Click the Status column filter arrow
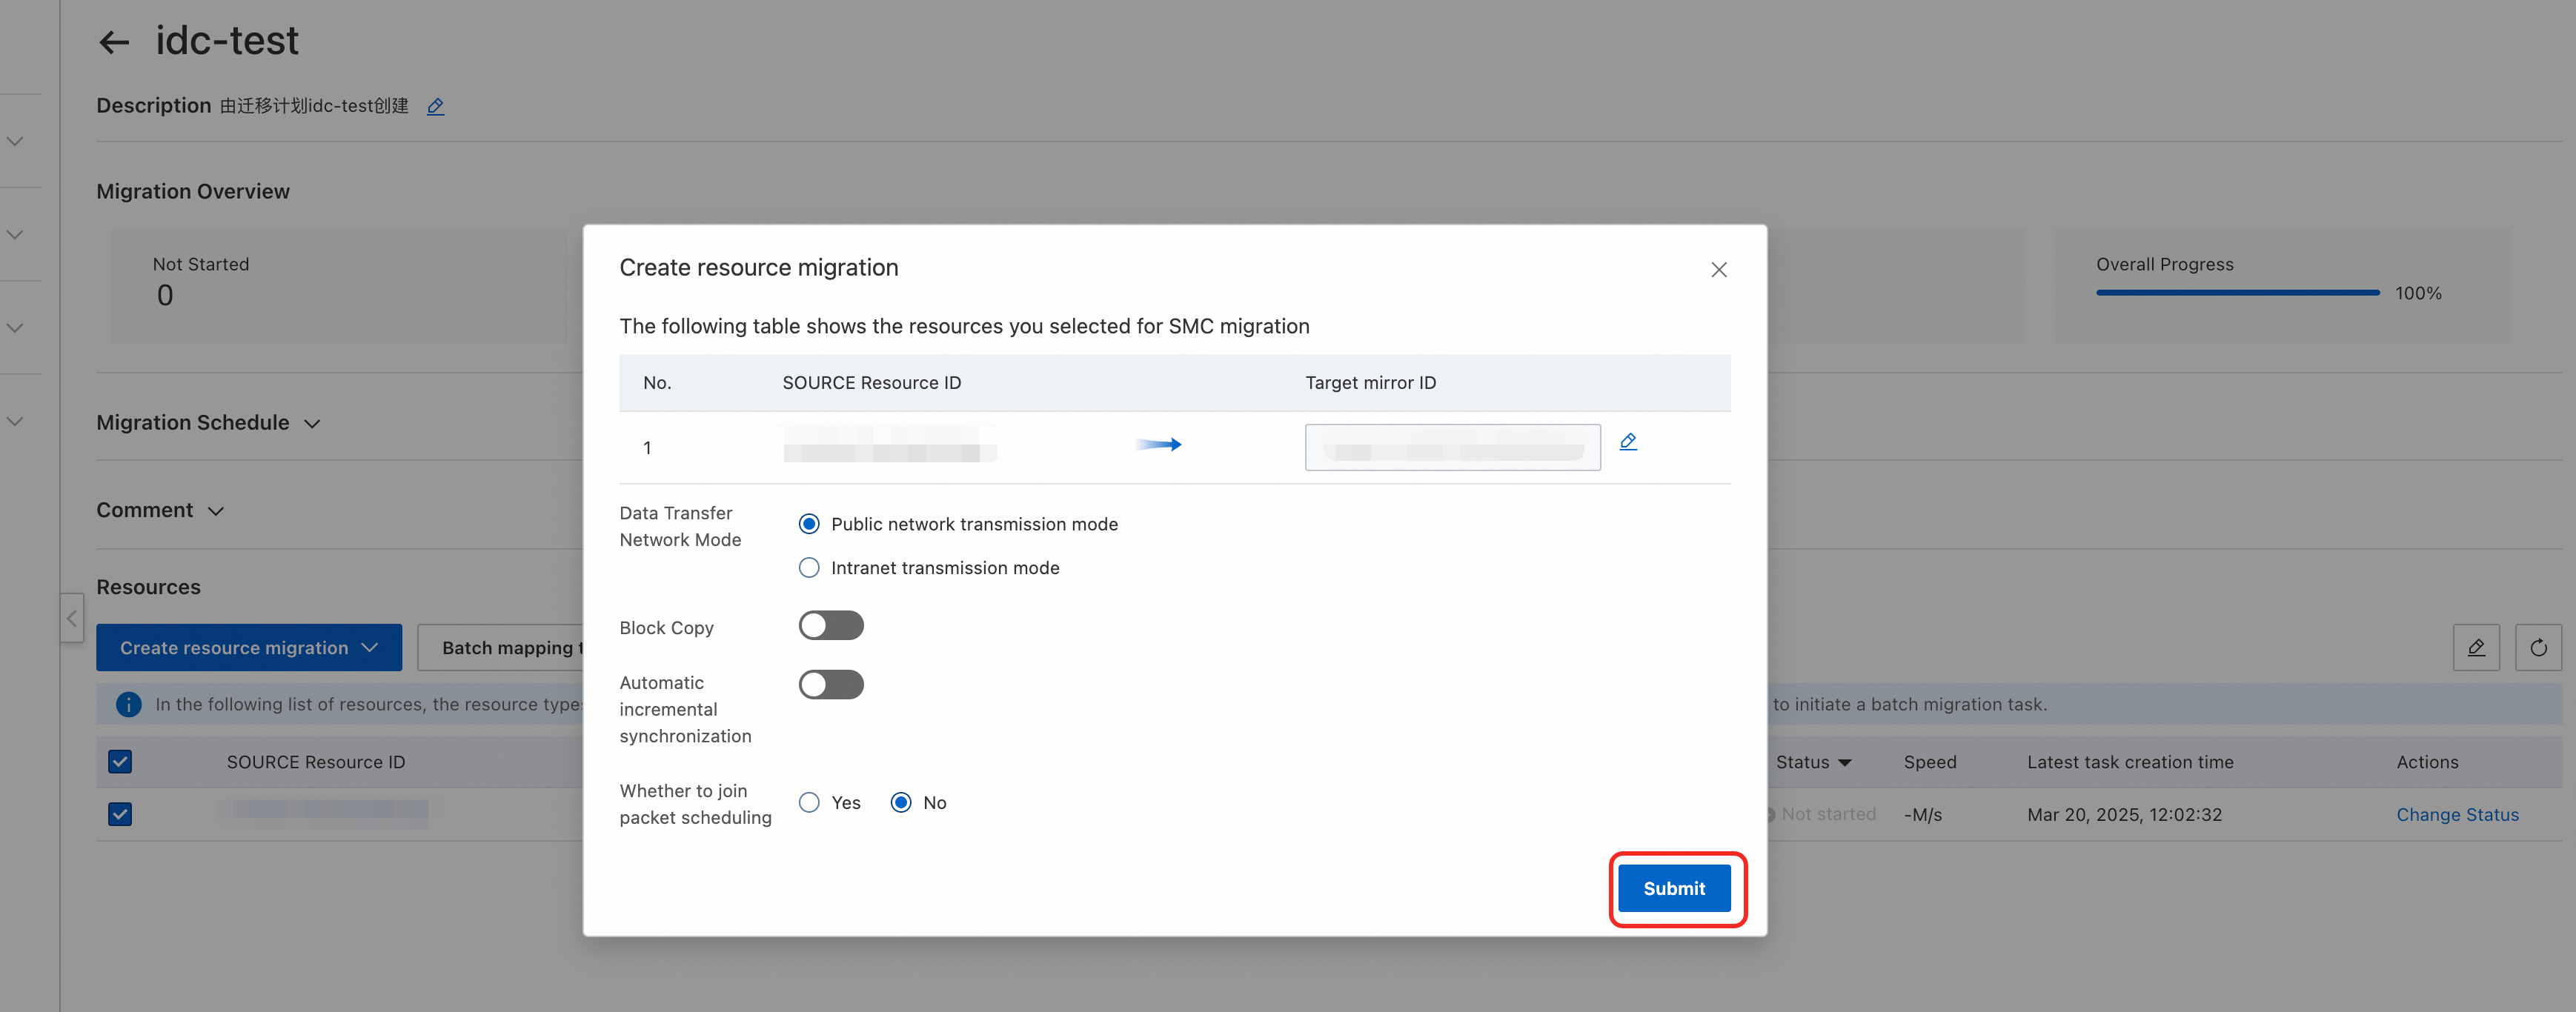The height and width of the screenshot is (1012, 2576). pos(1844,762)
